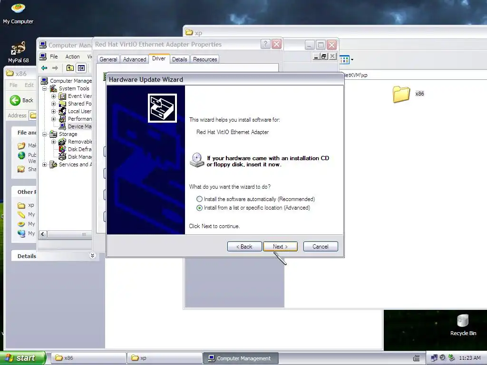The width and height of the screenshot is (487, 365).
Task: Toggle the show/hide console tree icon
Action: 81,68
